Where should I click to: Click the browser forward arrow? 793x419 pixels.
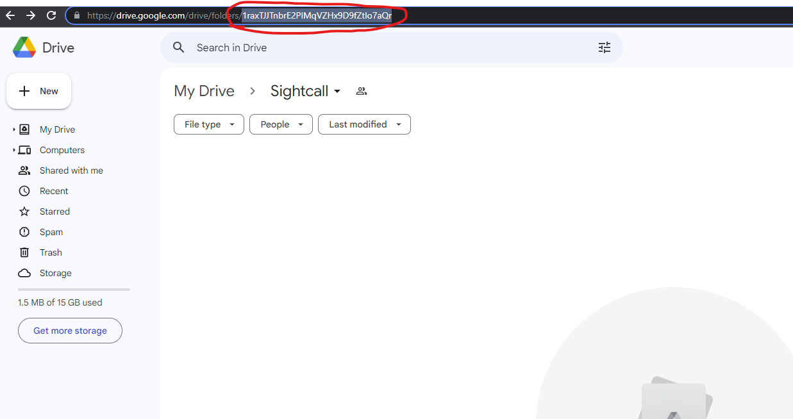[31, 15]
